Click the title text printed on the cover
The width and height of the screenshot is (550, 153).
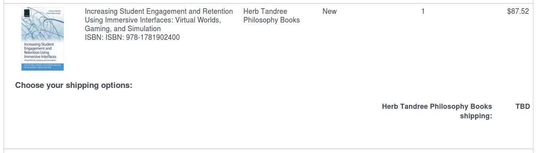click(x=39, y=51)
